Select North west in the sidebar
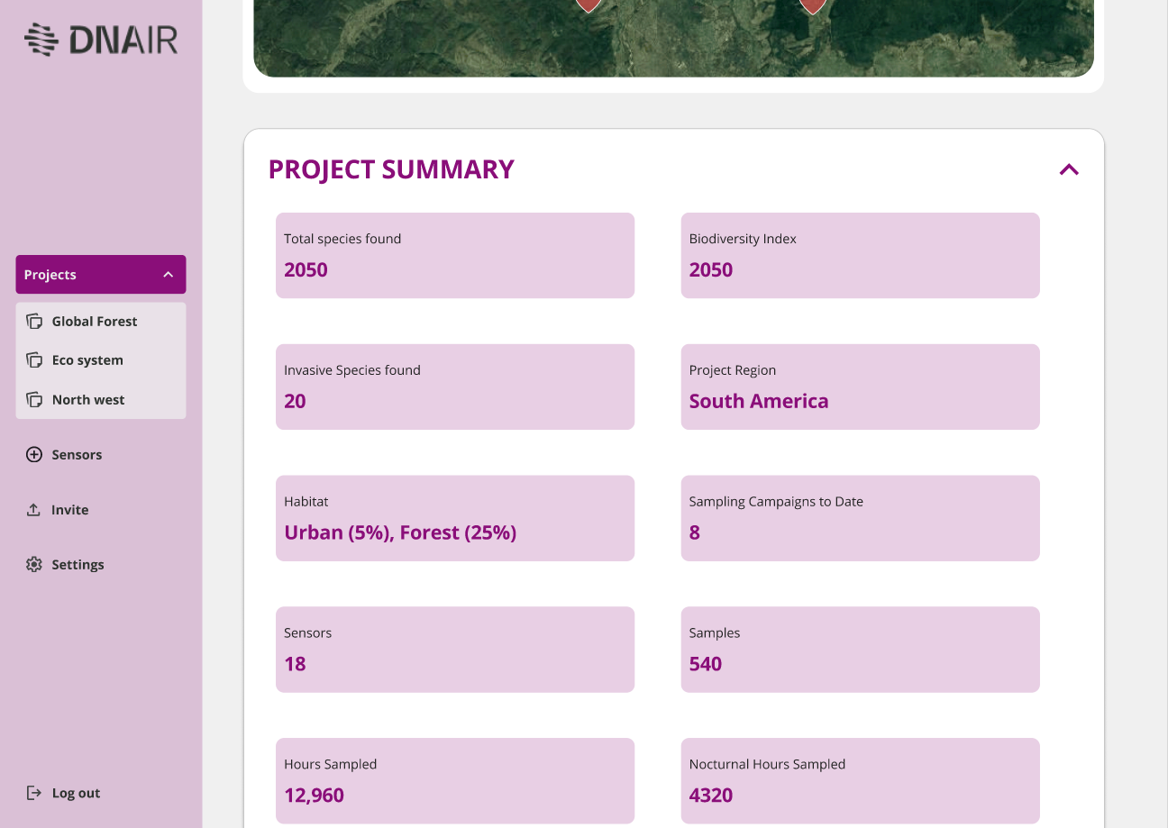Screen dimensions: 1168x828 tap(88, 400)
